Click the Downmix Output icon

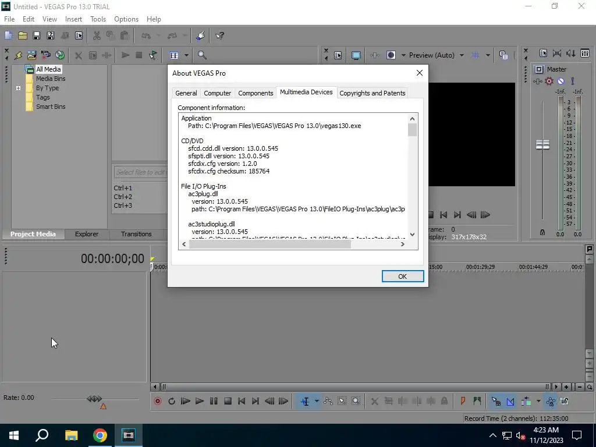click(557, 53)
